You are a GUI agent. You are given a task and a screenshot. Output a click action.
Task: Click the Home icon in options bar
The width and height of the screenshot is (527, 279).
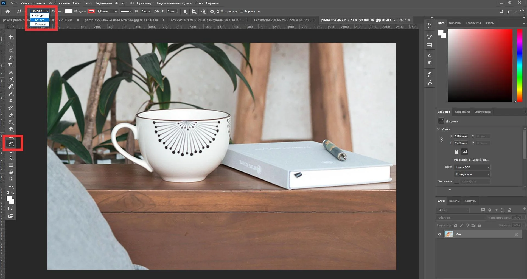(x=8, y=12)
